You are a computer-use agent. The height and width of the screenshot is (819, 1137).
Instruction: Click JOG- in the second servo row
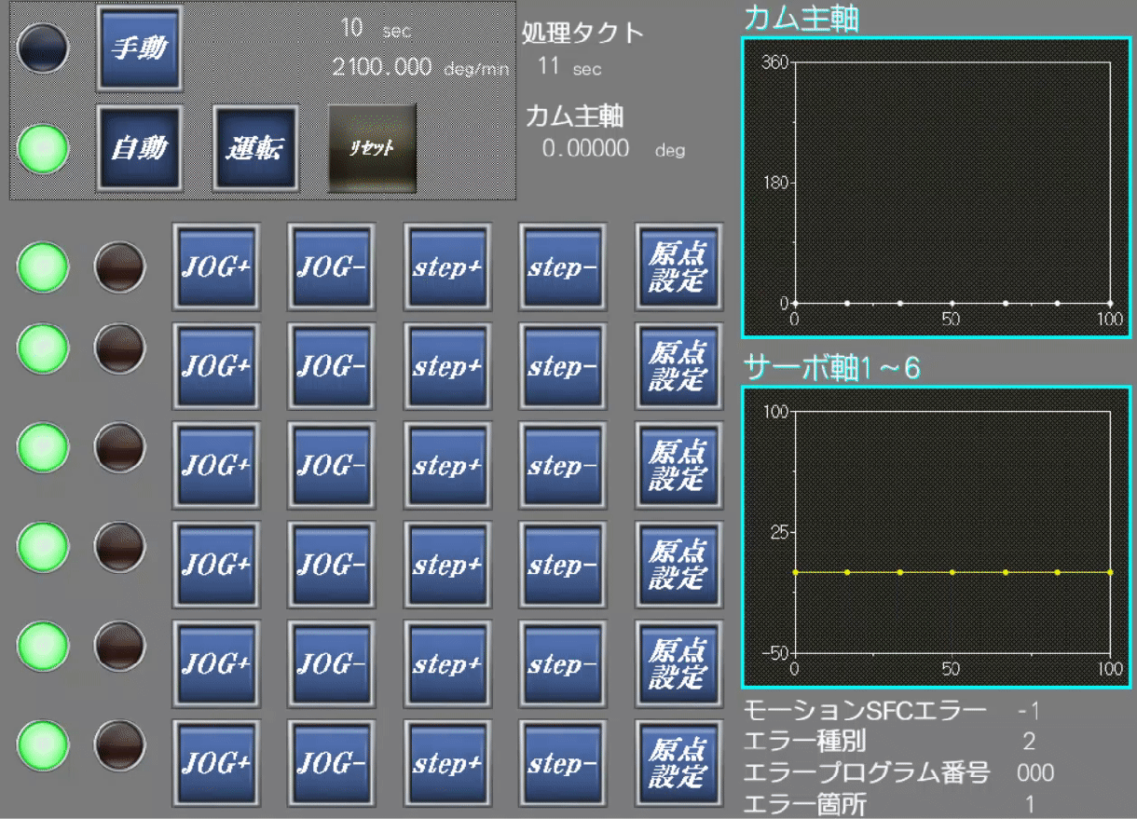pos(332,366)
